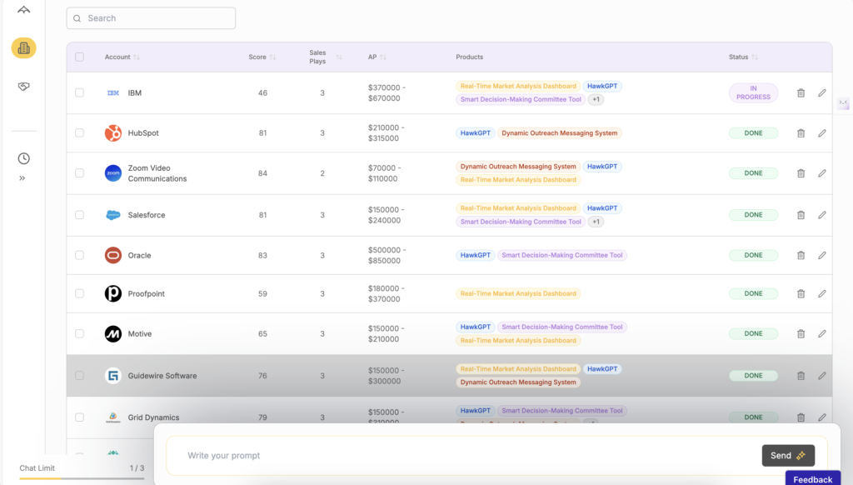853x485 pixels.
Task: Edit the IBM account row
Action: (x=822, y=93)
